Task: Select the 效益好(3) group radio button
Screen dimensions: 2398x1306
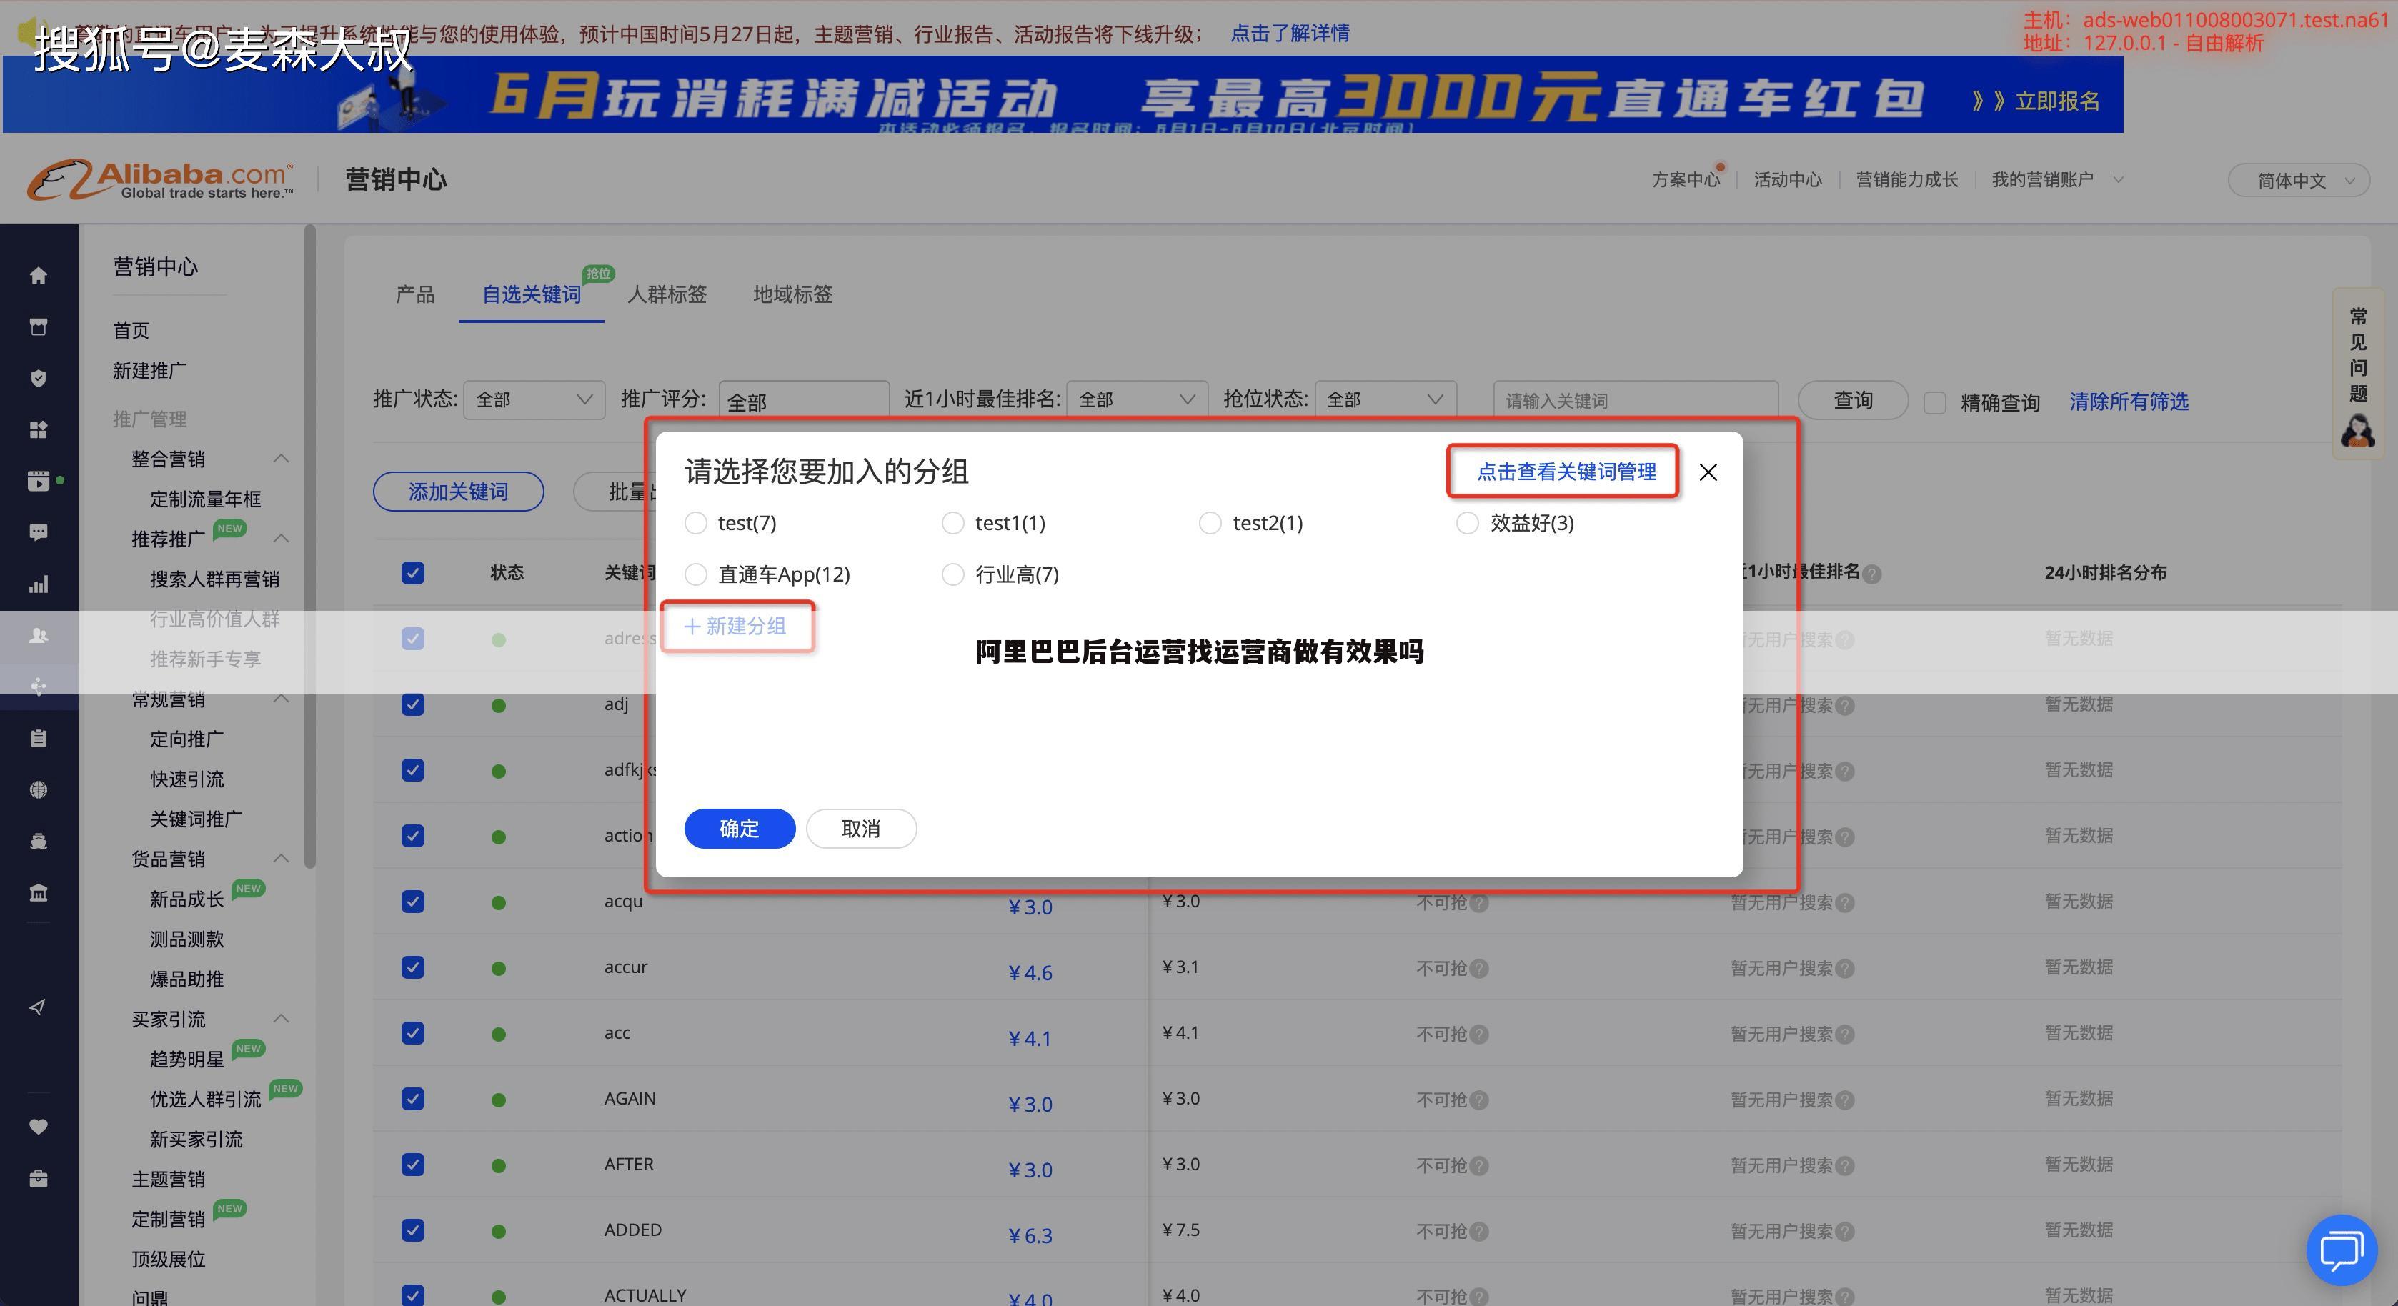Action: 1467,523
